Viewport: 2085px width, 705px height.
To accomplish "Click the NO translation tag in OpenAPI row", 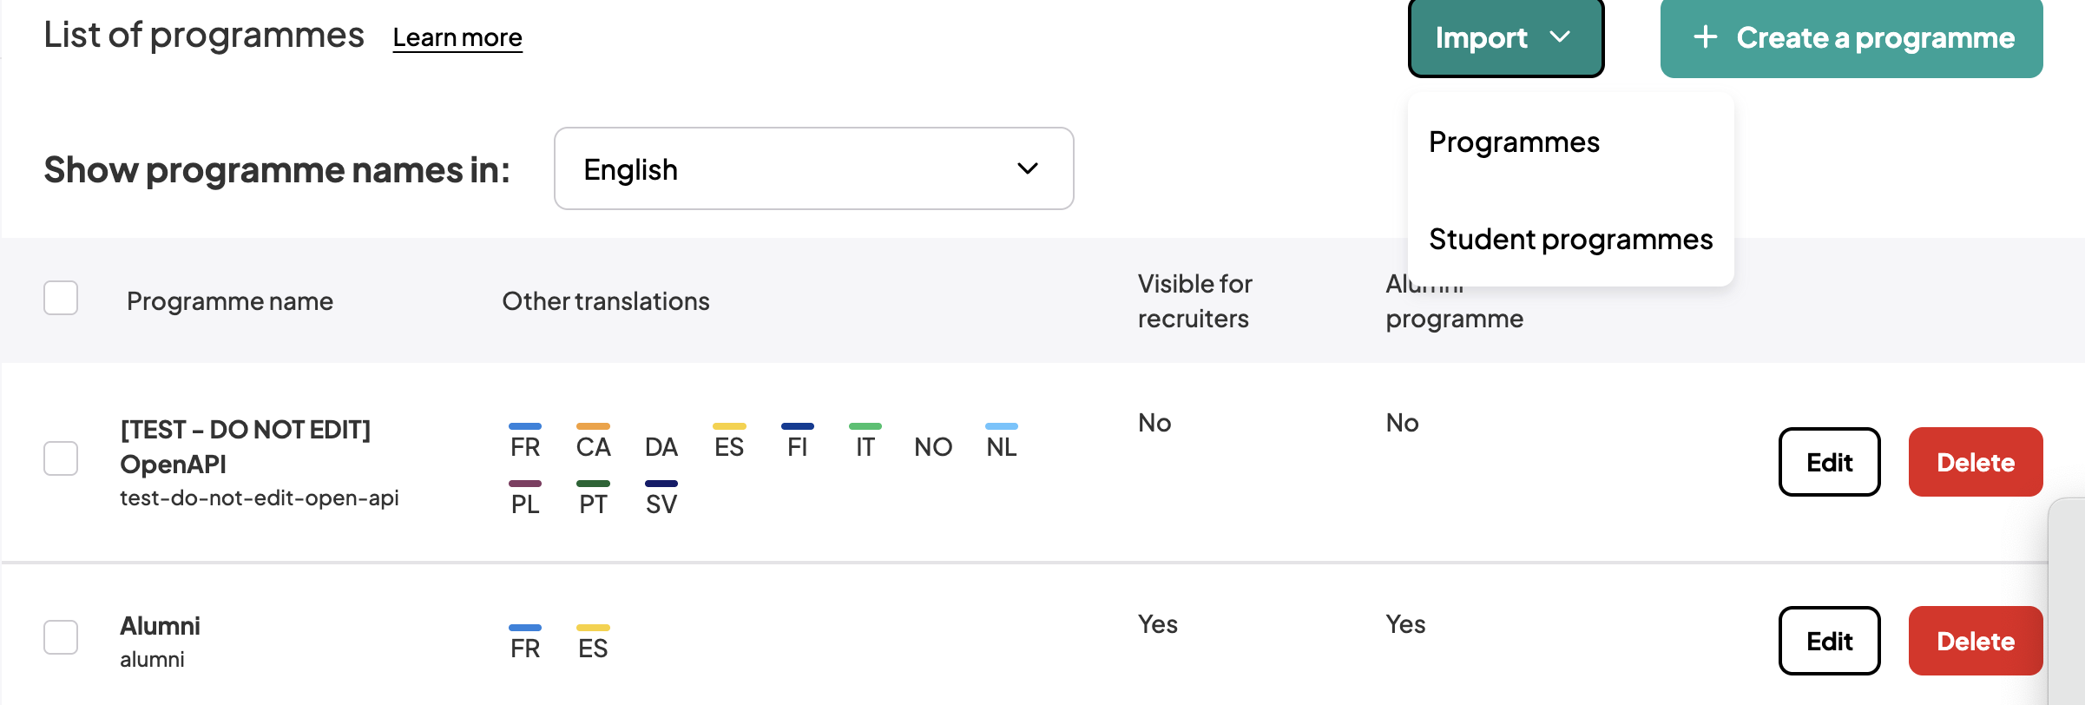I will 933,446.
